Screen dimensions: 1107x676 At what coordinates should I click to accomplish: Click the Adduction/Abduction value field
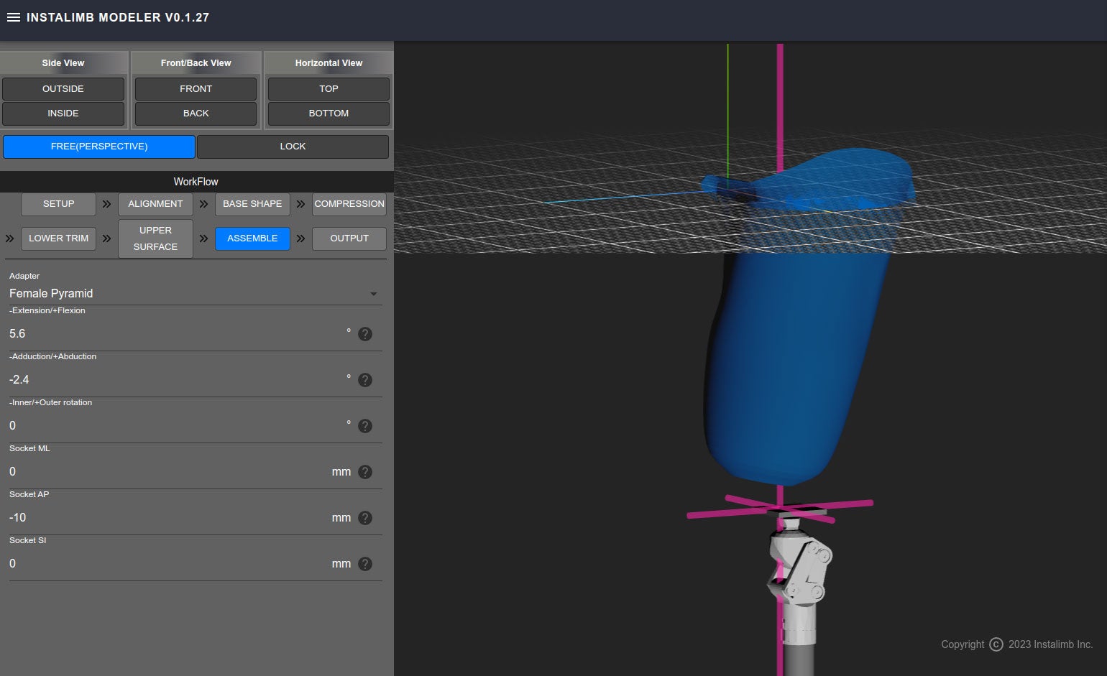(x=176, y=380)
